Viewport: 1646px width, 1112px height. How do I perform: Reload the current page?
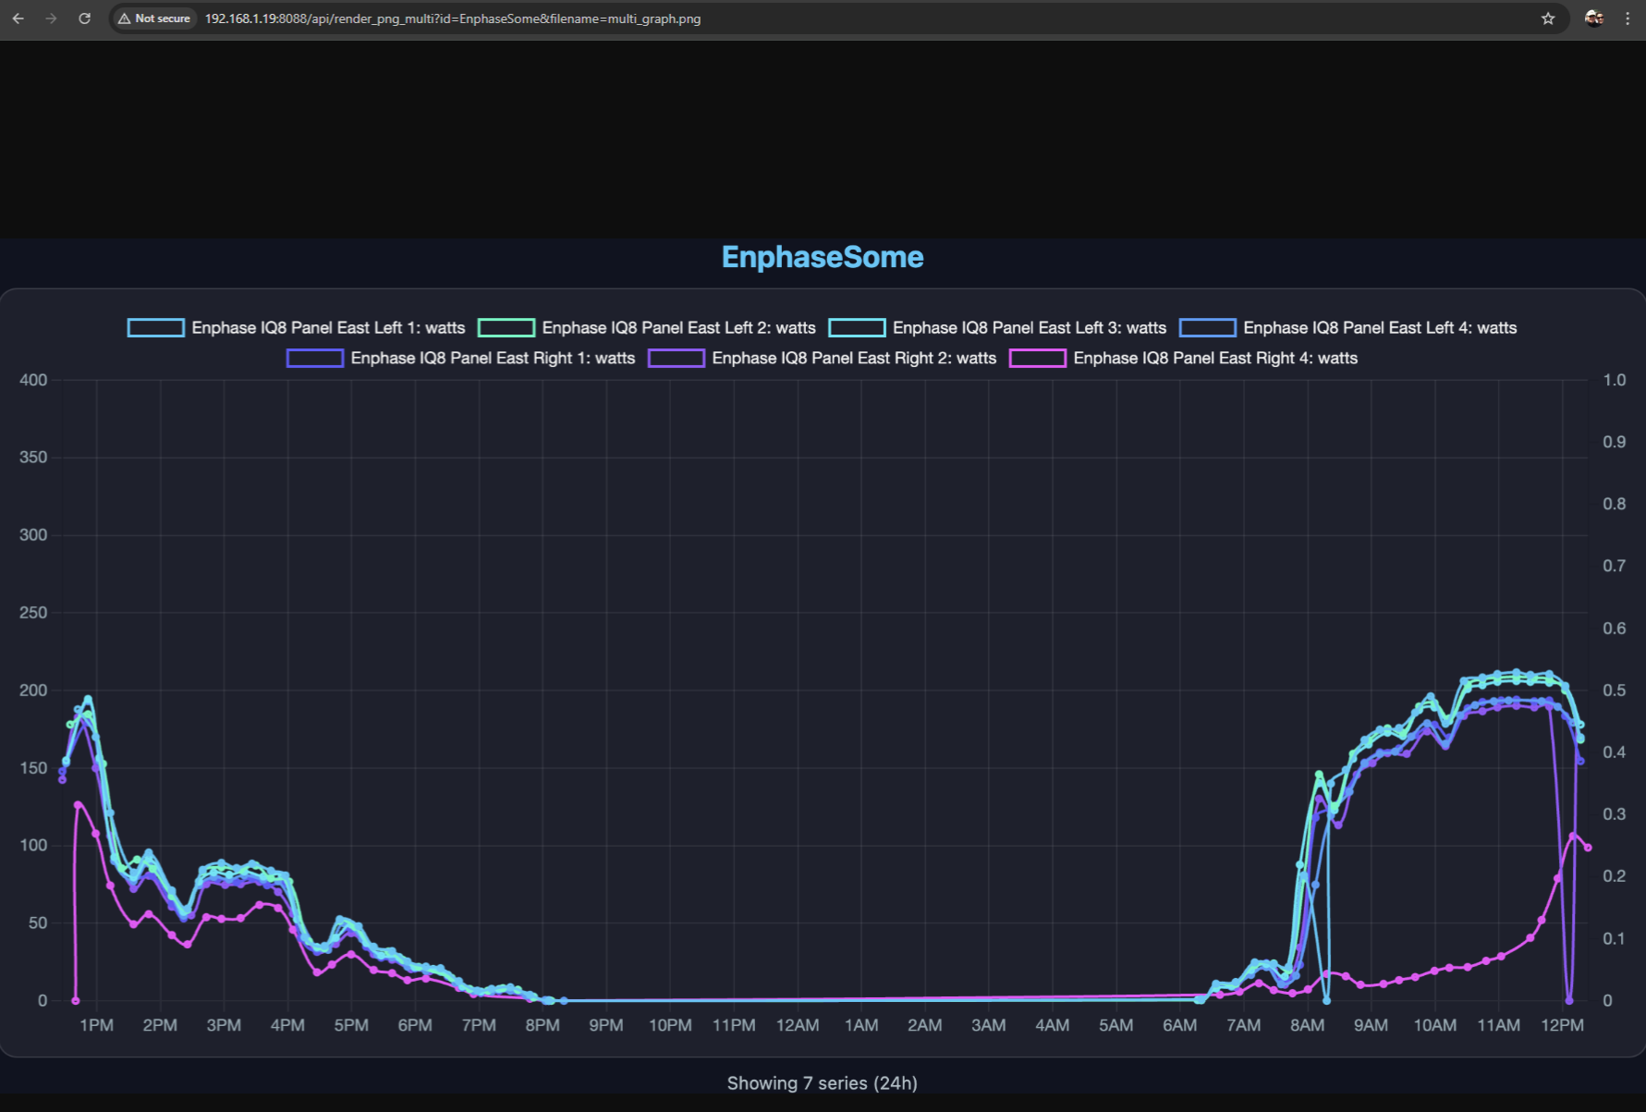click(84, 18)
